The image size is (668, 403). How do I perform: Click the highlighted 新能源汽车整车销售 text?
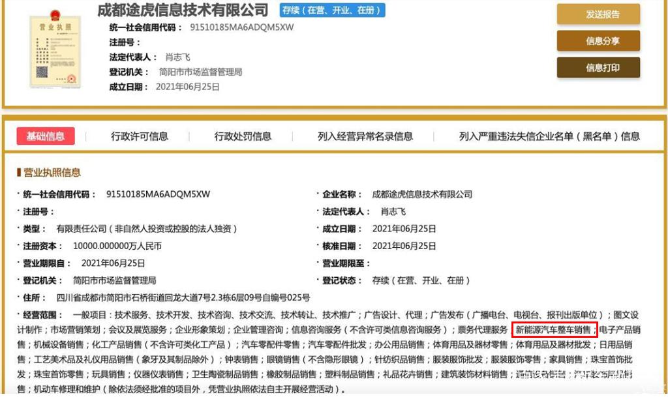click(x=553, y=330)
